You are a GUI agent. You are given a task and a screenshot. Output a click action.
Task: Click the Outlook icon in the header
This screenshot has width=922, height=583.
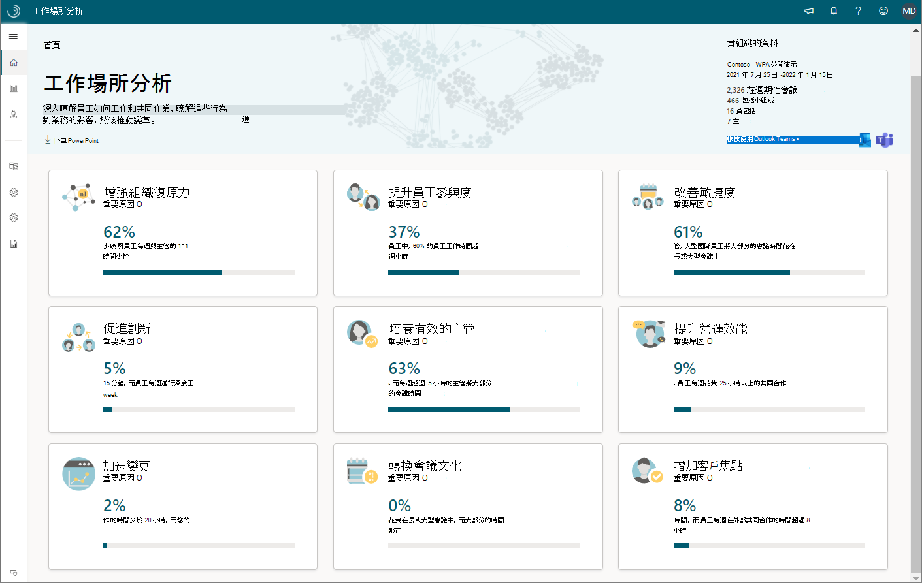(x=864, y=140)
